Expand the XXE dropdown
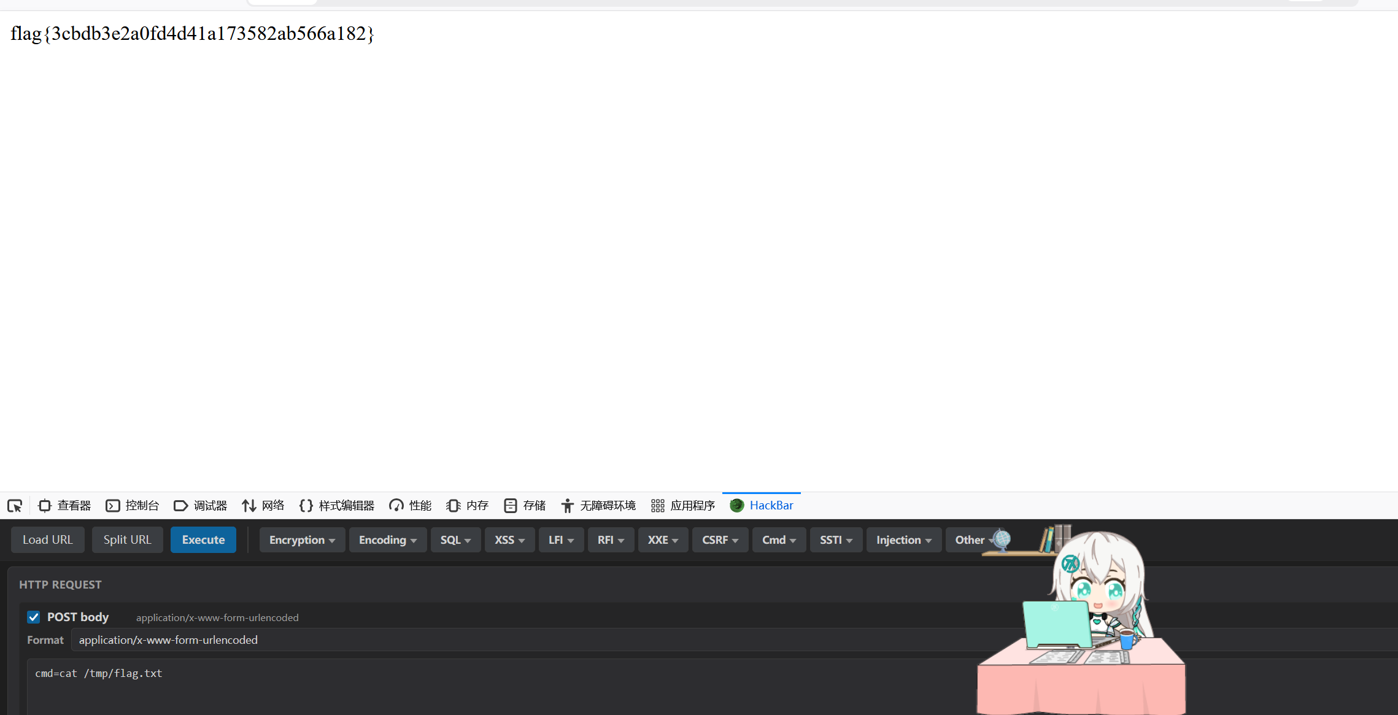The width and height of the screenshot is (1398, 715). [663, 540]
